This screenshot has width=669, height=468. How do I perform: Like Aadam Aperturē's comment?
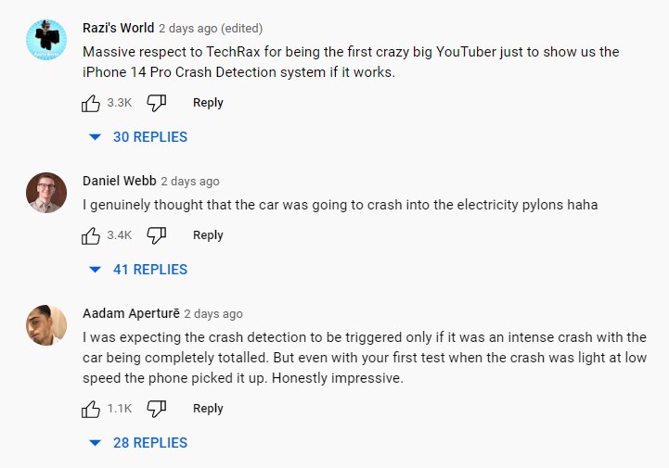(91, 409)
